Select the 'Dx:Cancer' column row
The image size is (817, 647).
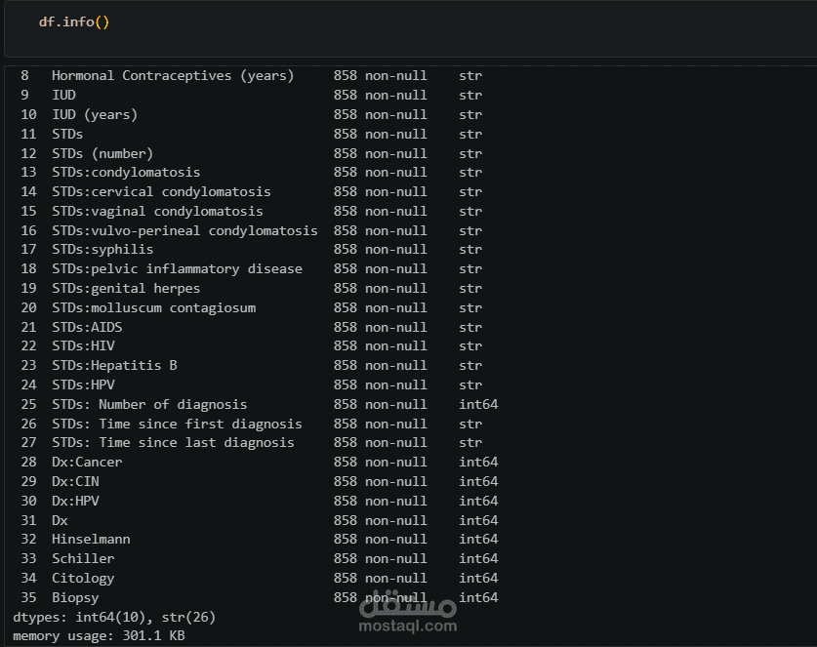pos(87,462)
